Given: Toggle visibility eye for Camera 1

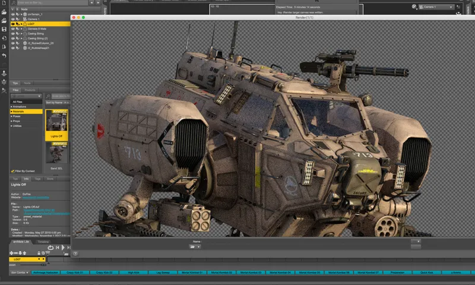Looking at the screenshot, I should [13, 19].
